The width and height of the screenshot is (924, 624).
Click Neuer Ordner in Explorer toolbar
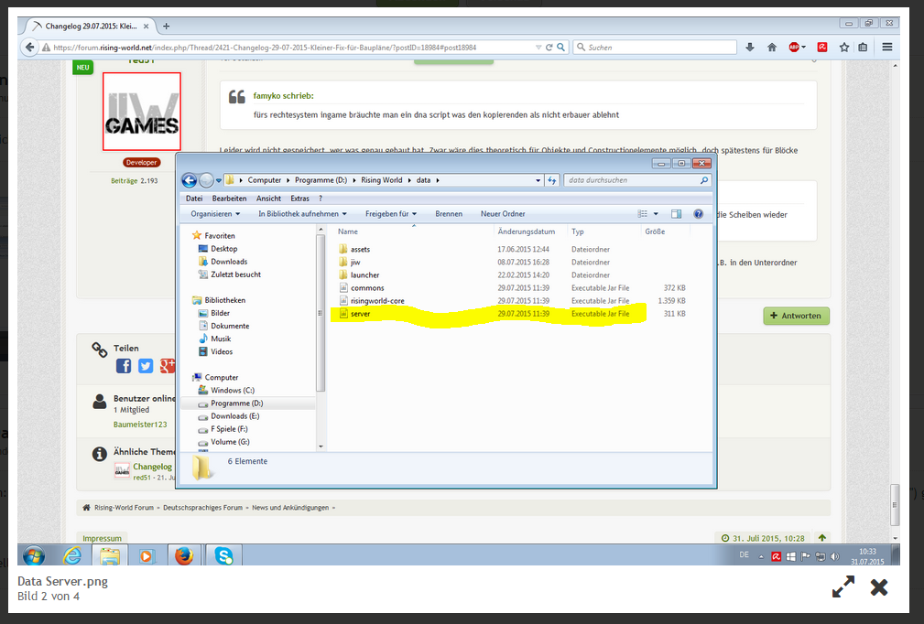[x=503, y=214]
